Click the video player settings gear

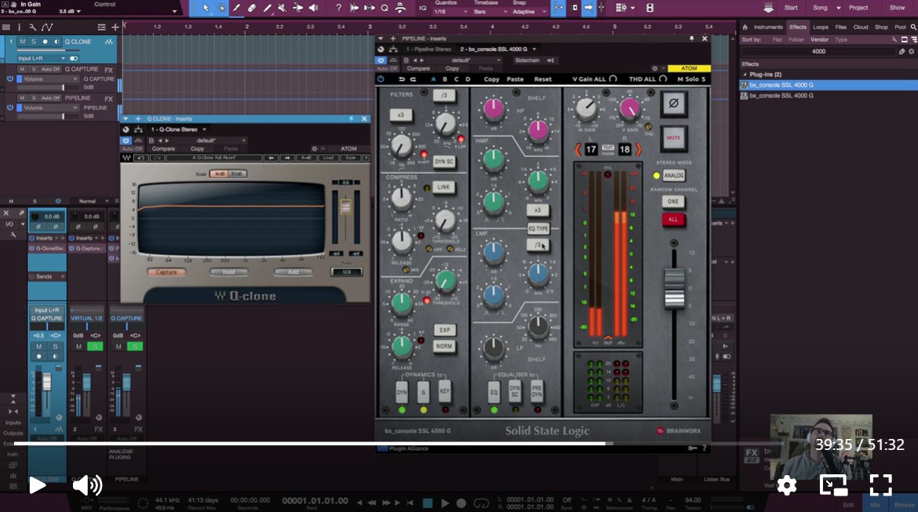click(786, 485)
